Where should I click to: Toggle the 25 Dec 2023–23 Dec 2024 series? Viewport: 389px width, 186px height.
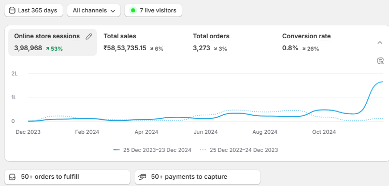[x=152, y=150]
